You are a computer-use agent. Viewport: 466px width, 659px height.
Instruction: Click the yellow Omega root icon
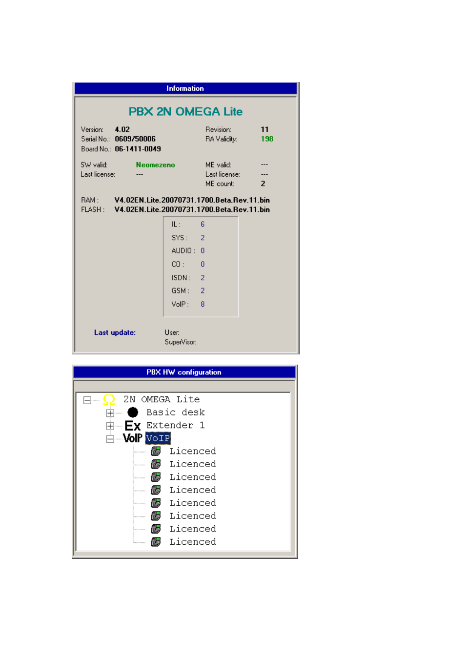[x=109, y=400]
